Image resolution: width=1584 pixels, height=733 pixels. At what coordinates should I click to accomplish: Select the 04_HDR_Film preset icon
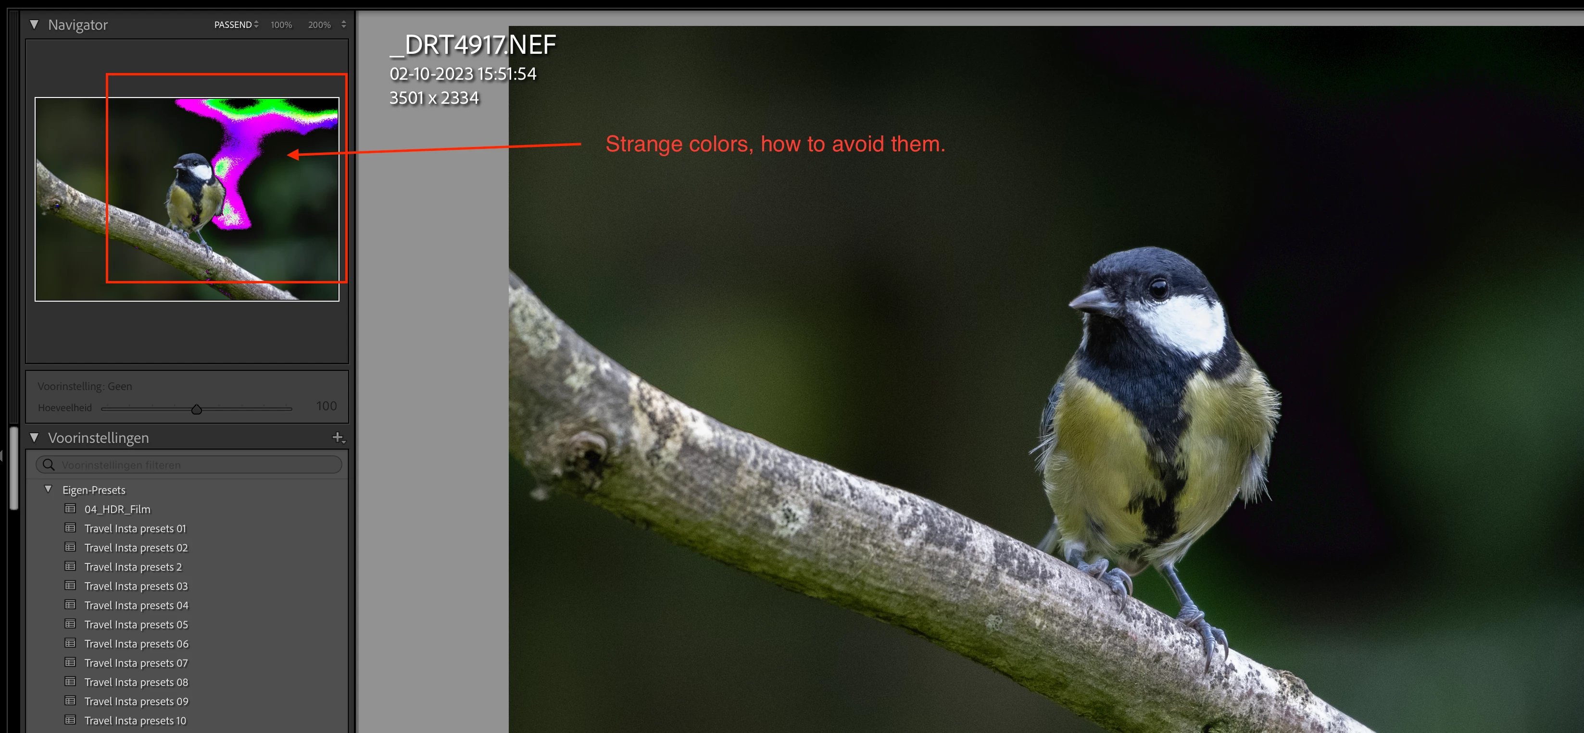pos(71,509)
